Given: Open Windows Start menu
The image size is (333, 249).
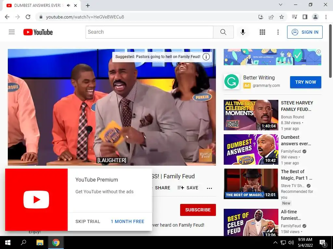Looking at the screenshot, I should pos(8,243).
